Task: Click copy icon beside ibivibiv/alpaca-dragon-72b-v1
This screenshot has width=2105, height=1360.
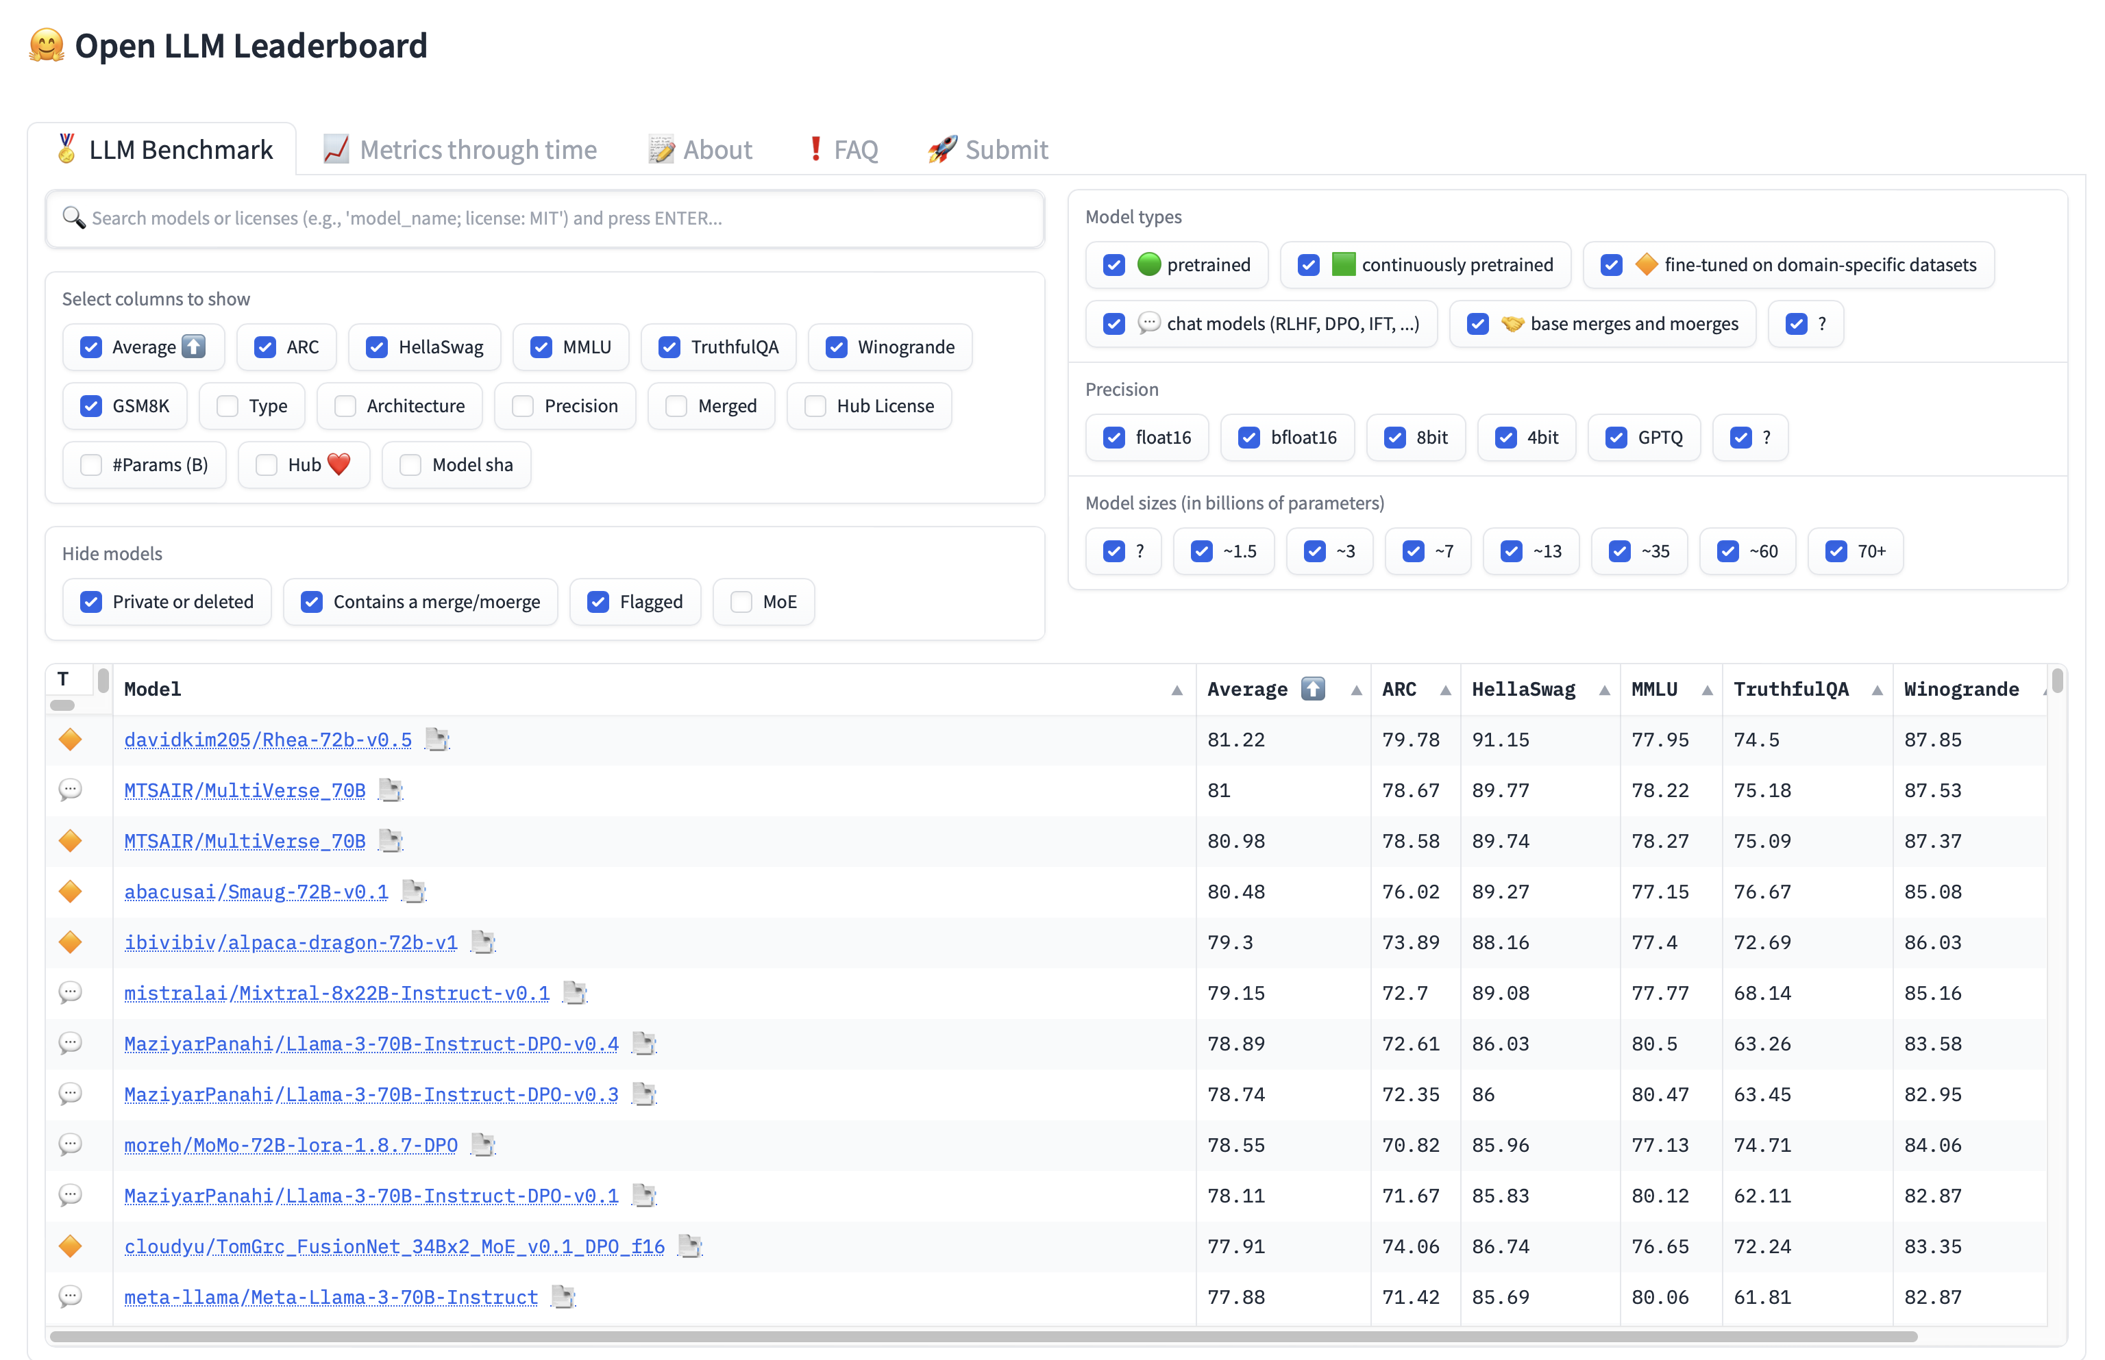Action: (x=482, y=942)
